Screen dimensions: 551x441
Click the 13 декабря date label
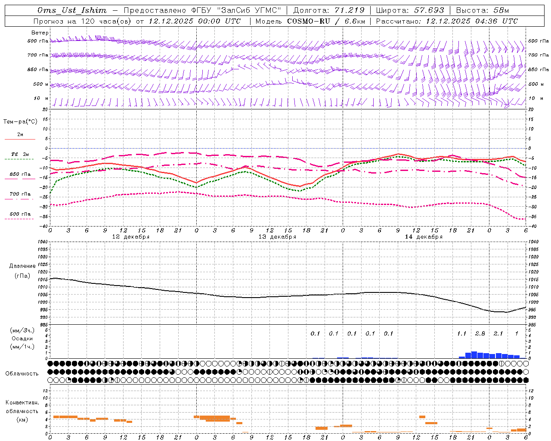pos(277,237)
